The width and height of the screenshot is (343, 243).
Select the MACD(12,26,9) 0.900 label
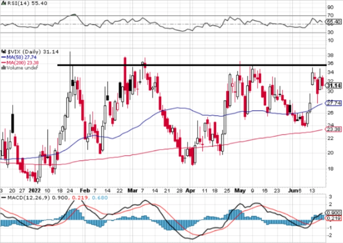[37, 198]
